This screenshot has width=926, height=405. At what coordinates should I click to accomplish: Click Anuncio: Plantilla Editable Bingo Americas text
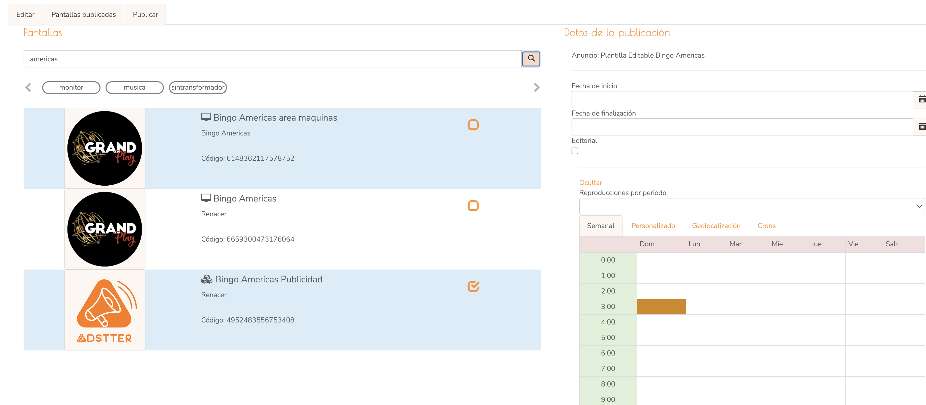(x=638, y=55)
